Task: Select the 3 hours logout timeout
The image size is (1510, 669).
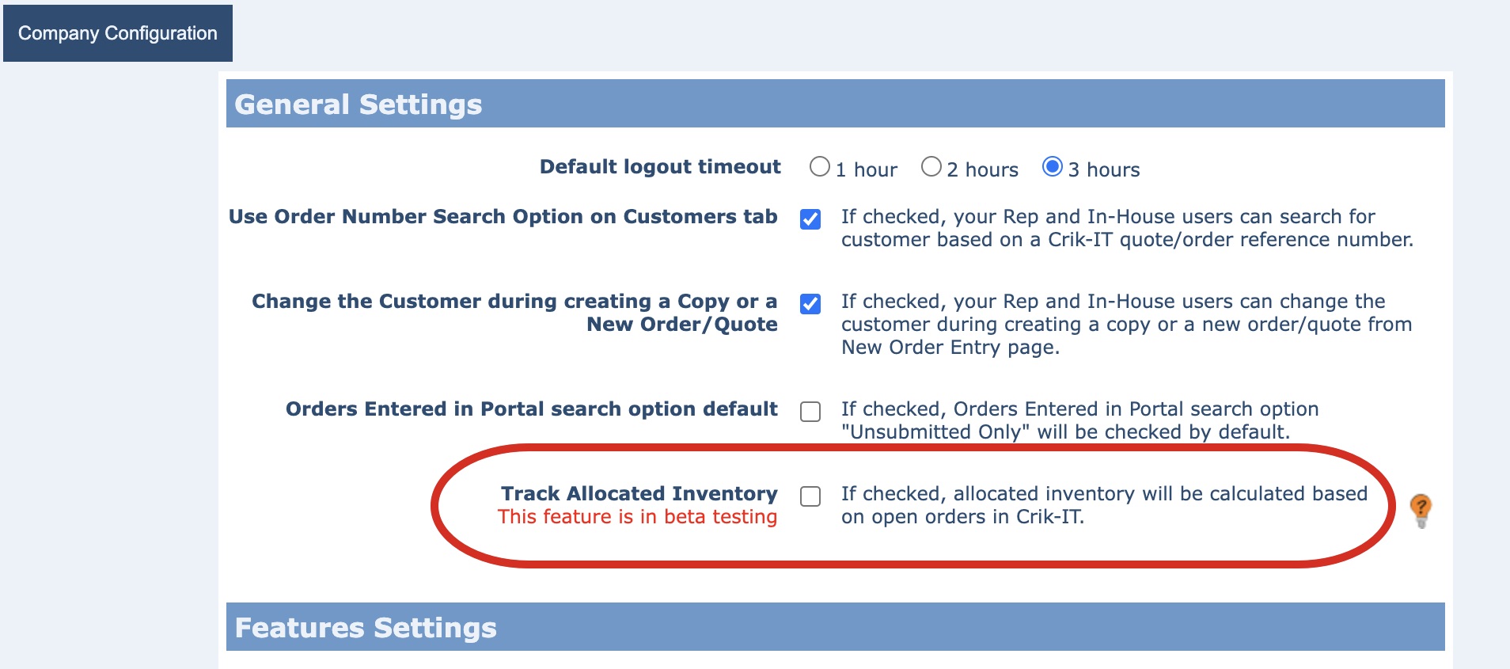Action: pos(1053,167)
